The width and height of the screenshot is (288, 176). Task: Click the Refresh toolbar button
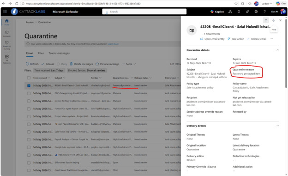(x=32, y=64)
